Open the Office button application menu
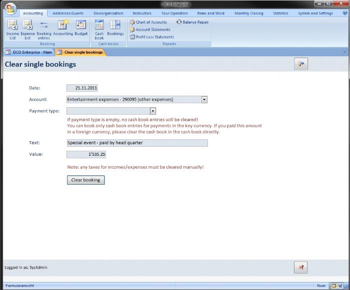 pos(10,10)
